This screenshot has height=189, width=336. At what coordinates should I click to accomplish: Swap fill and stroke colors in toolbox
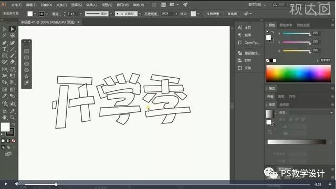pyautogui.click(x=14, y=124)
